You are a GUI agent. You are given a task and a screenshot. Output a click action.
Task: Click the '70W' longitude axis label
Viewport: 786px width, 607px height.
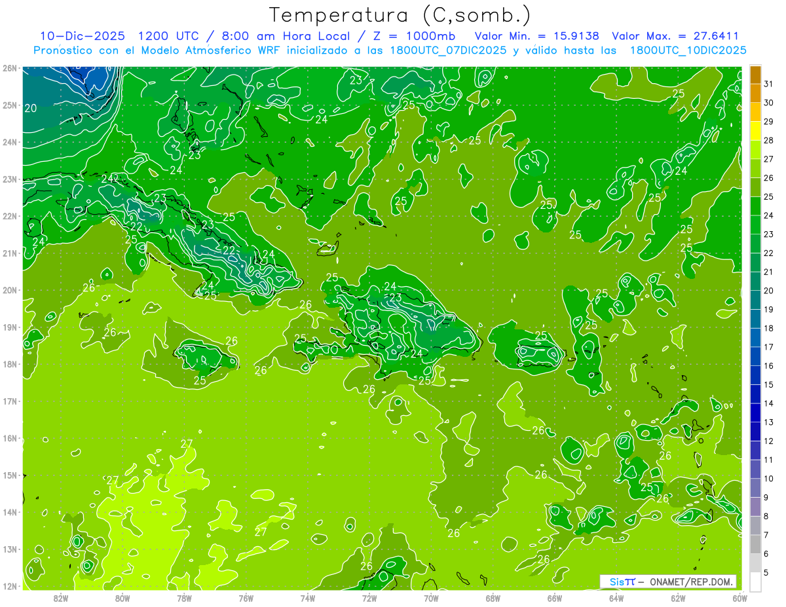pos(431,598)
